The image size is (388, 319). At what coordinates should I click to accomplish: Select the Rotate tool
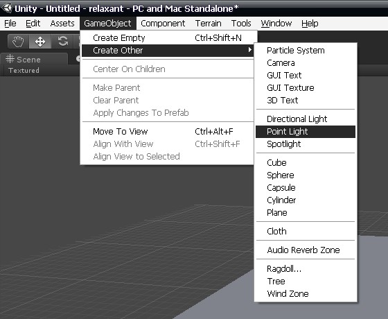click(x=63, y=41)
